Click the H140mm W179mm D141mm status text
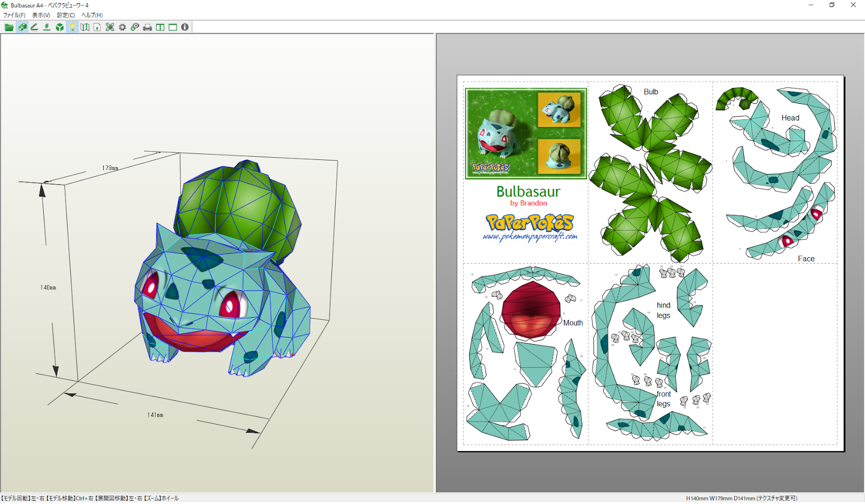 741,498
